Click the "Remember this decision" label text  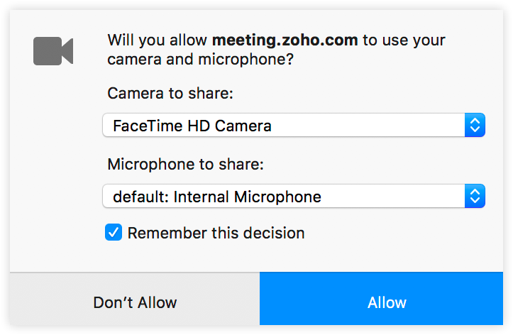216,233
